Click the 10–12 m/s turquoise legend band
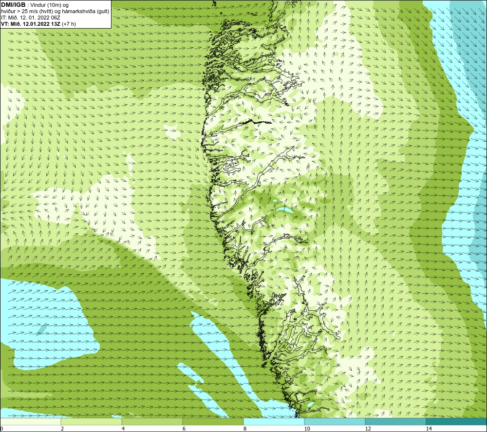The height and width of the screenshot is (432, 487). point(335,422)
